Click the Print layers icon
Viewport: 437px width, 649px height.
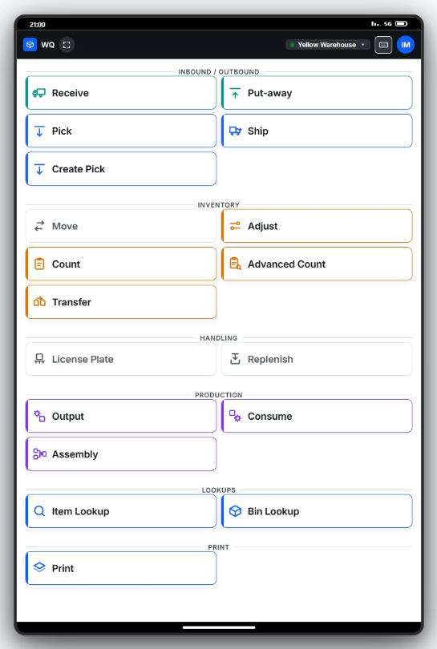point(39,567)
